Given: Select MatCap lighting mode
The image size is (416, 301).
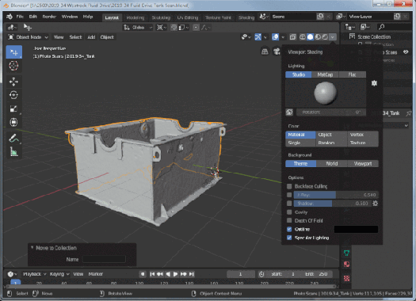Looking at the screenshot, I should click(325, 74).
